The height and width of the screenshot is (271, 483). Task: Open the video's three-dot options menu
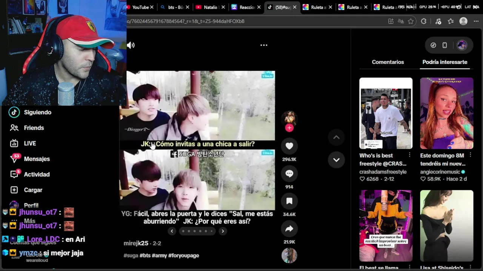(x=264, y=45)
